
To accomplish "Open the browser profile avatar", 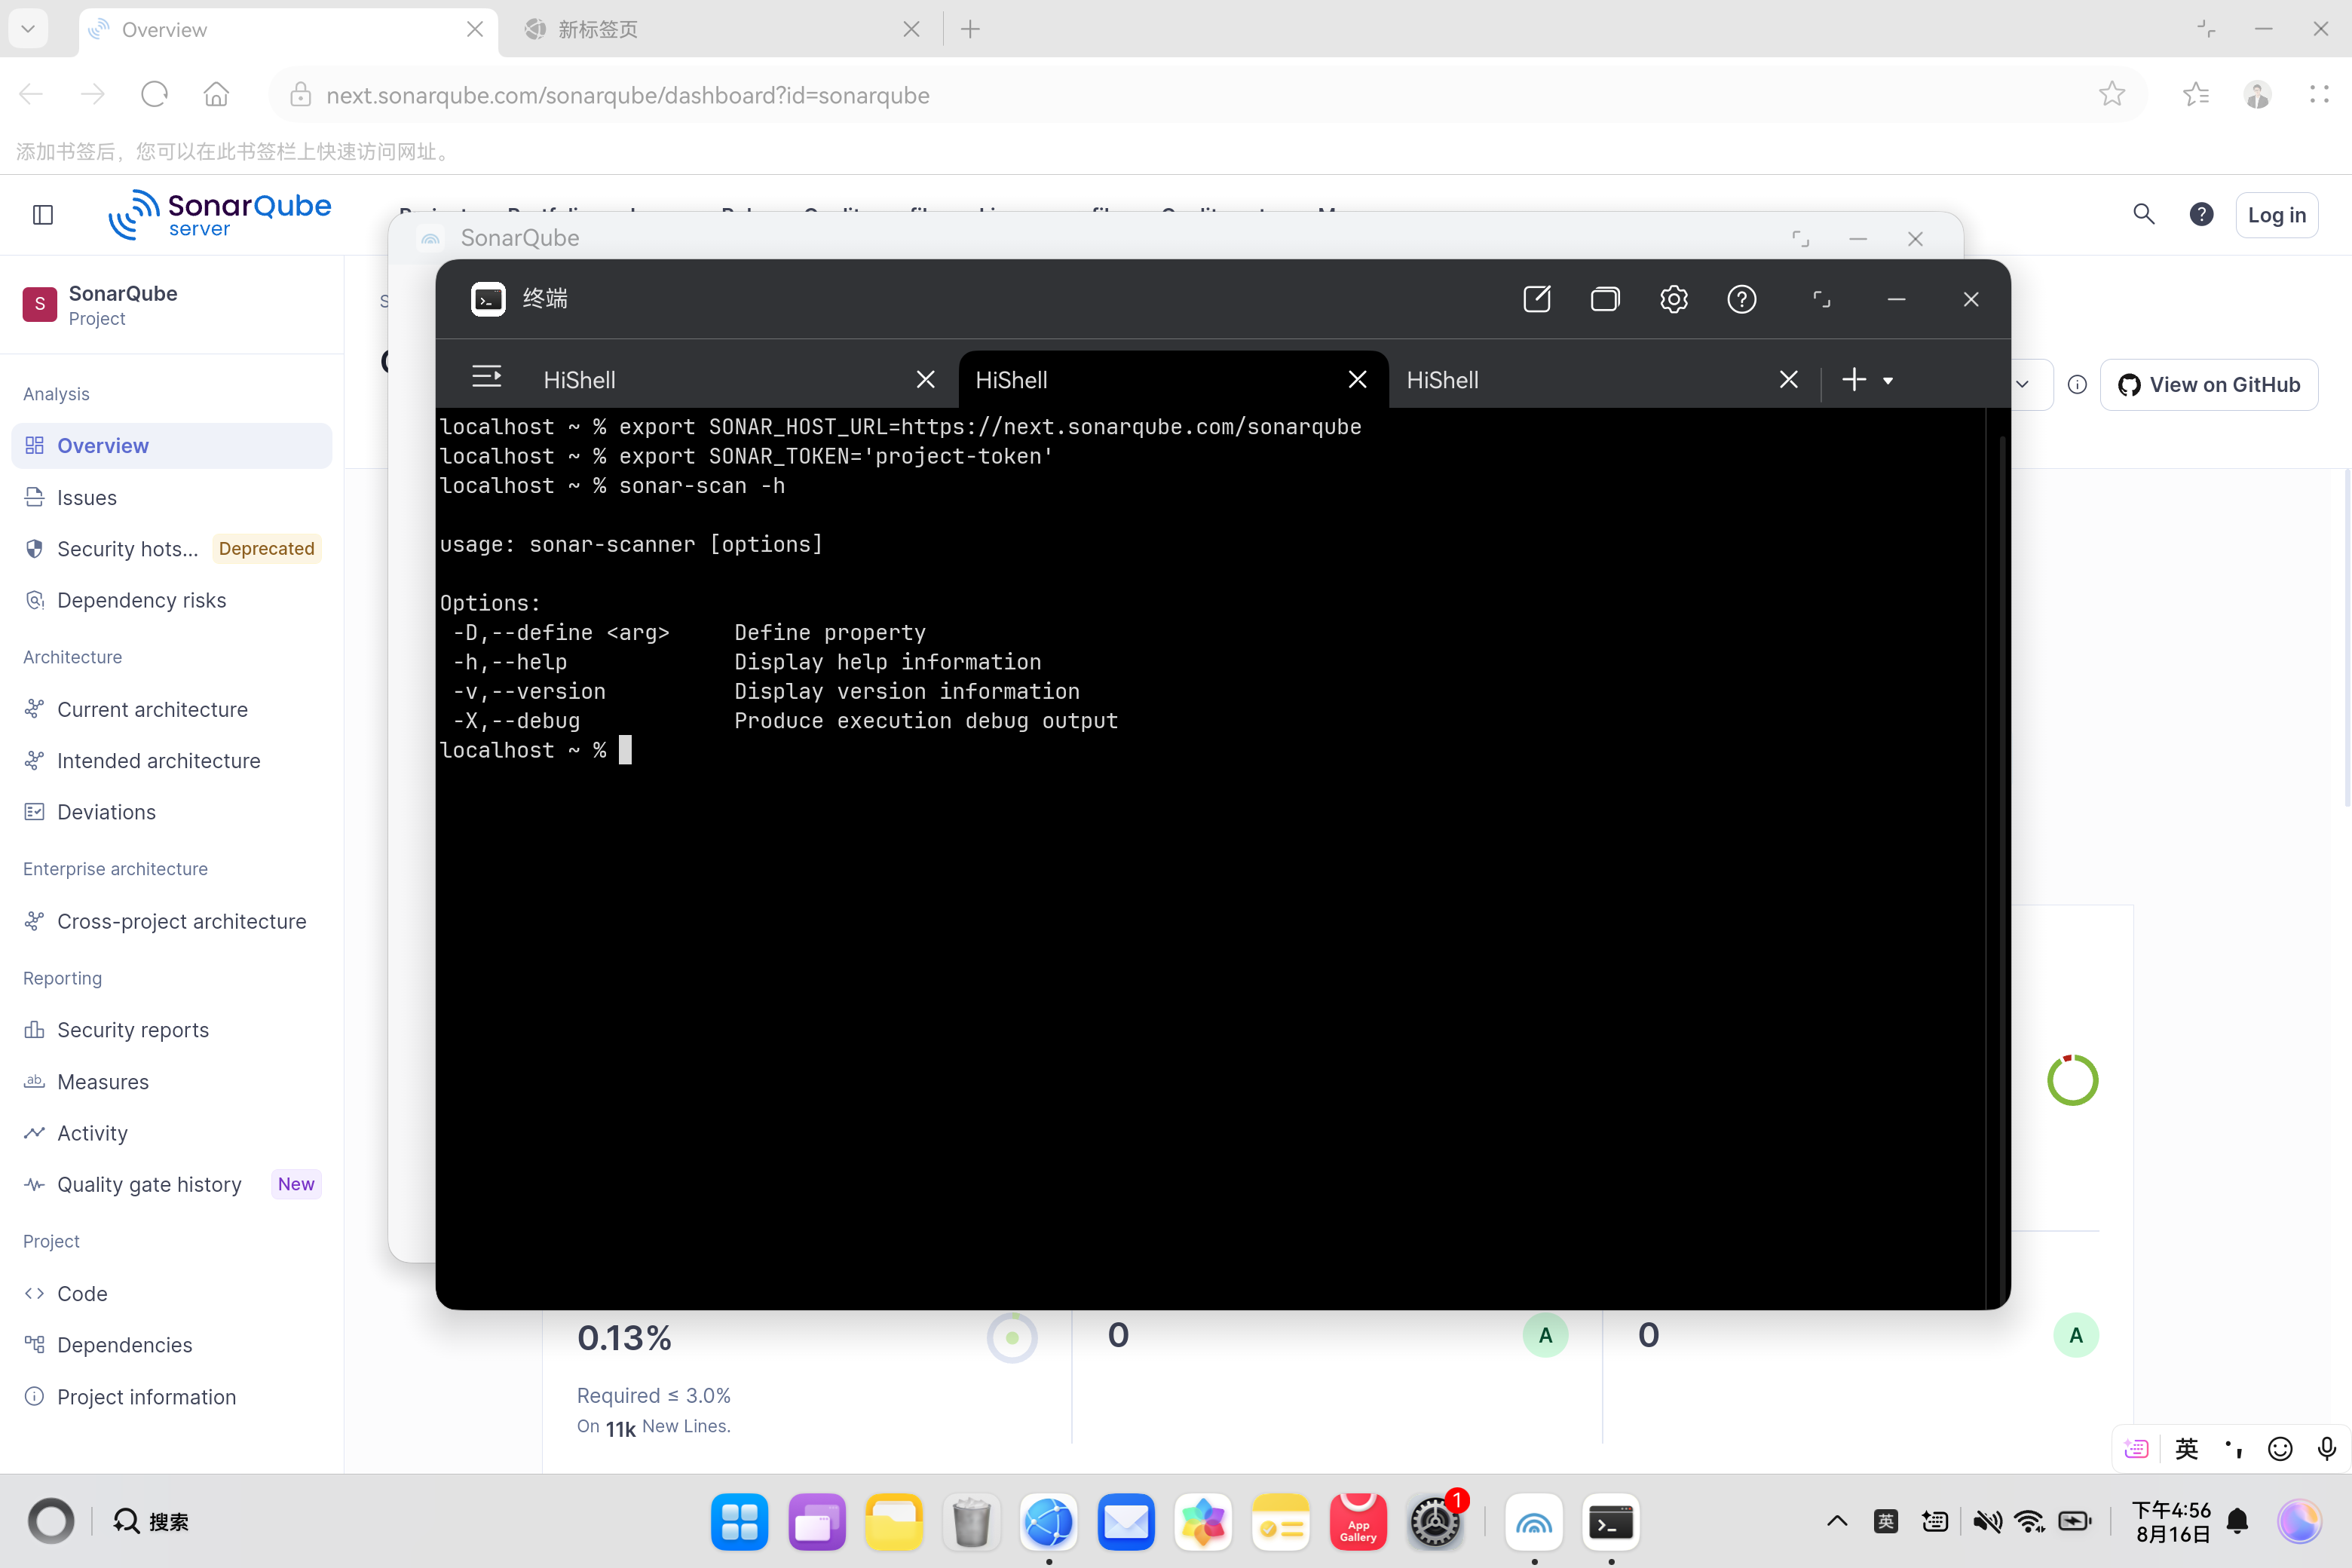I will tap(2258, 95).
